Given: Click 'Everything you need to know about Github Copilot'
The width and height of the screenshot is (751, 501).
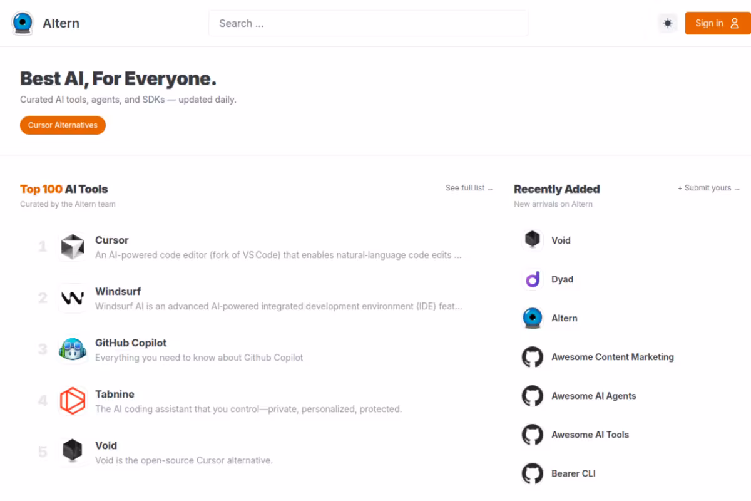Looking at the screenshot, I should coord(199,358).
